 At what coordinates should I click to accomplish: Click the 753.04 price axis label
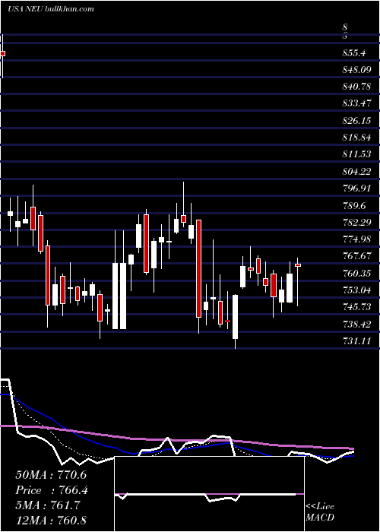pyautogui.click(x=356, y=290)
